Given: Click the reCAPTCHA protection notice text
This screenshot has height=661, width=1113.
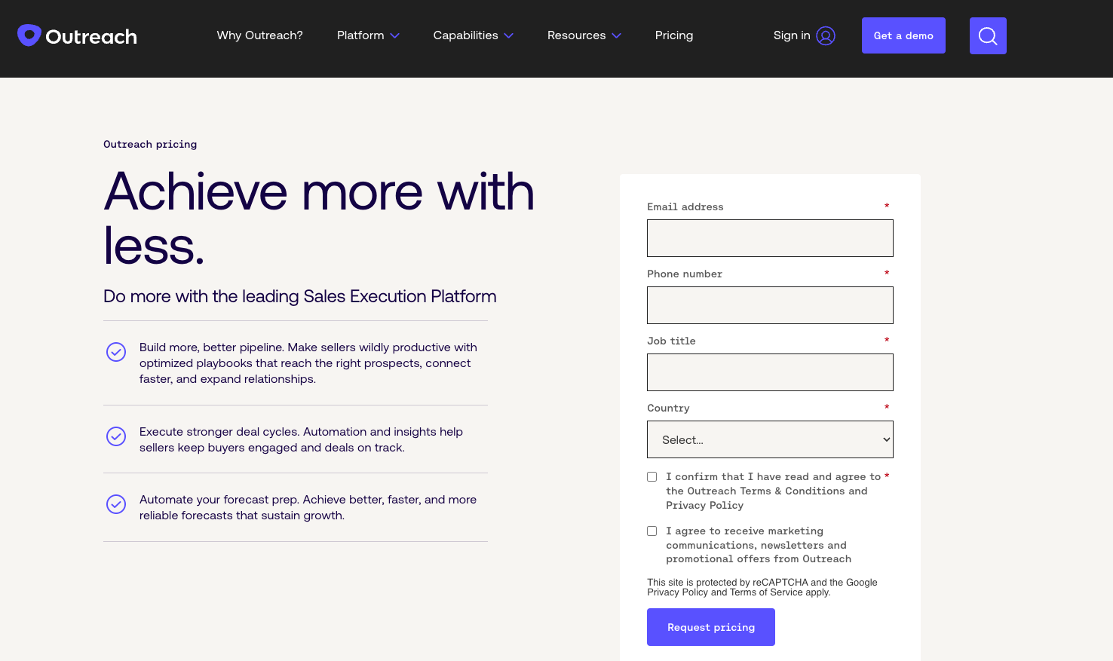Looking at the screenshot, I should (762, 587).
